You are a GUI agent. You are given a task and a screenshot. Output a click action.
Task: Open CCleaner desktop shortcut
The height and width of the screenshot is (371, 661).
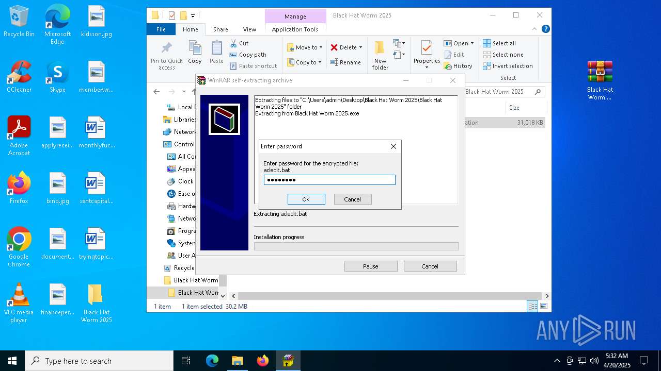19,76
